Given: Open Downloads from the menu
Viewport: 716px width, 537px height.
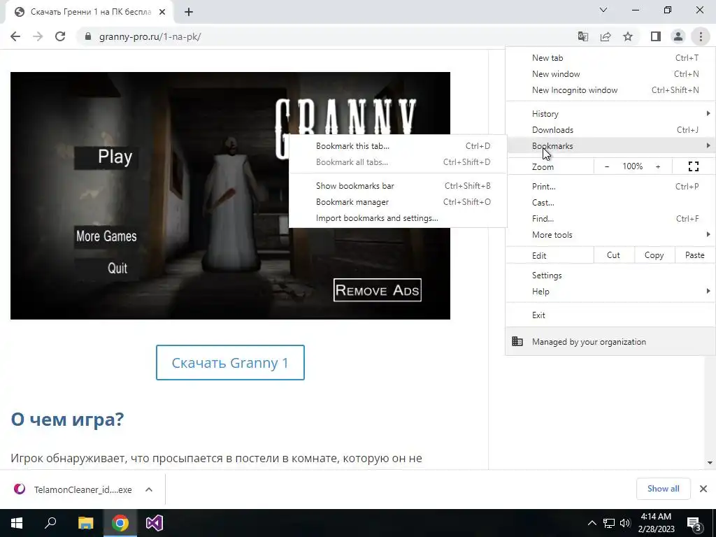Looking at the screenshot, I should point(610,129).
